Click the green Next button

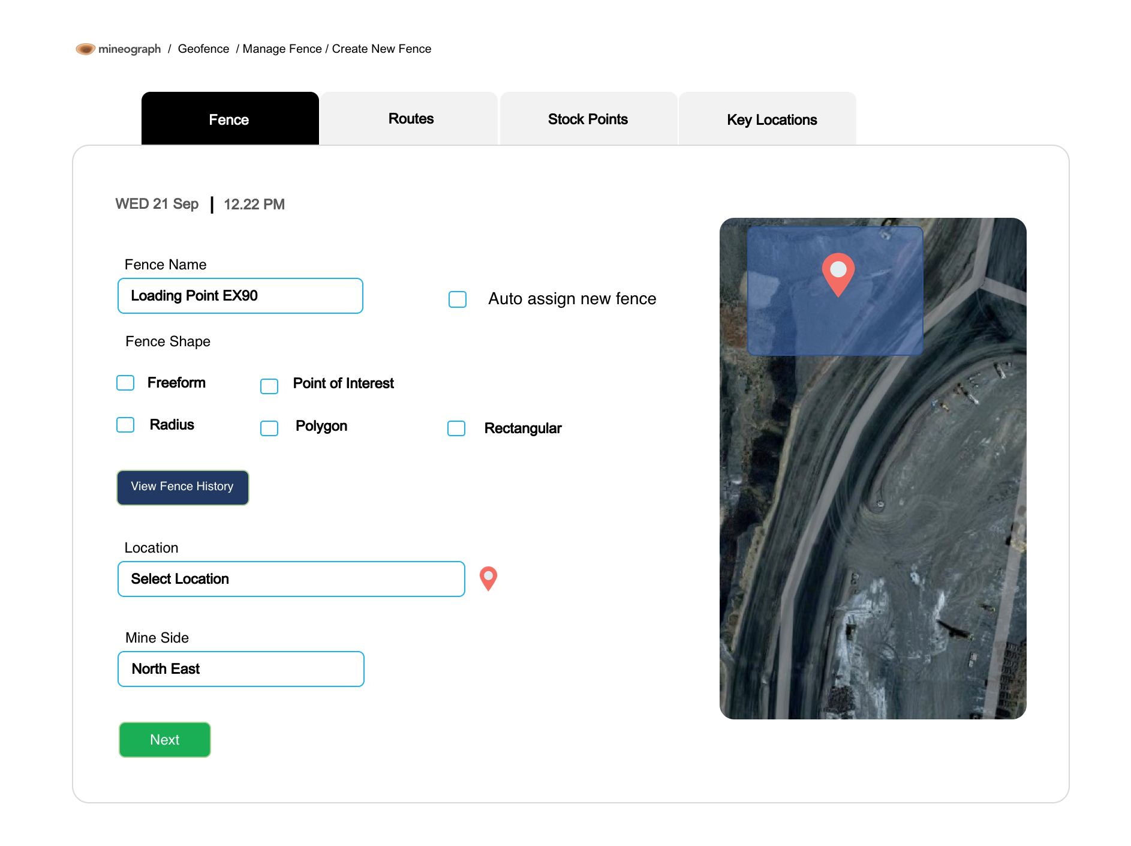click(165, 740)
